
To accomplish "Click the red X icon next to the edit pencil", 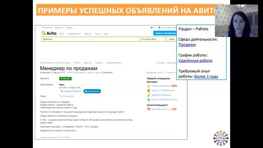I will coord(71,73).
